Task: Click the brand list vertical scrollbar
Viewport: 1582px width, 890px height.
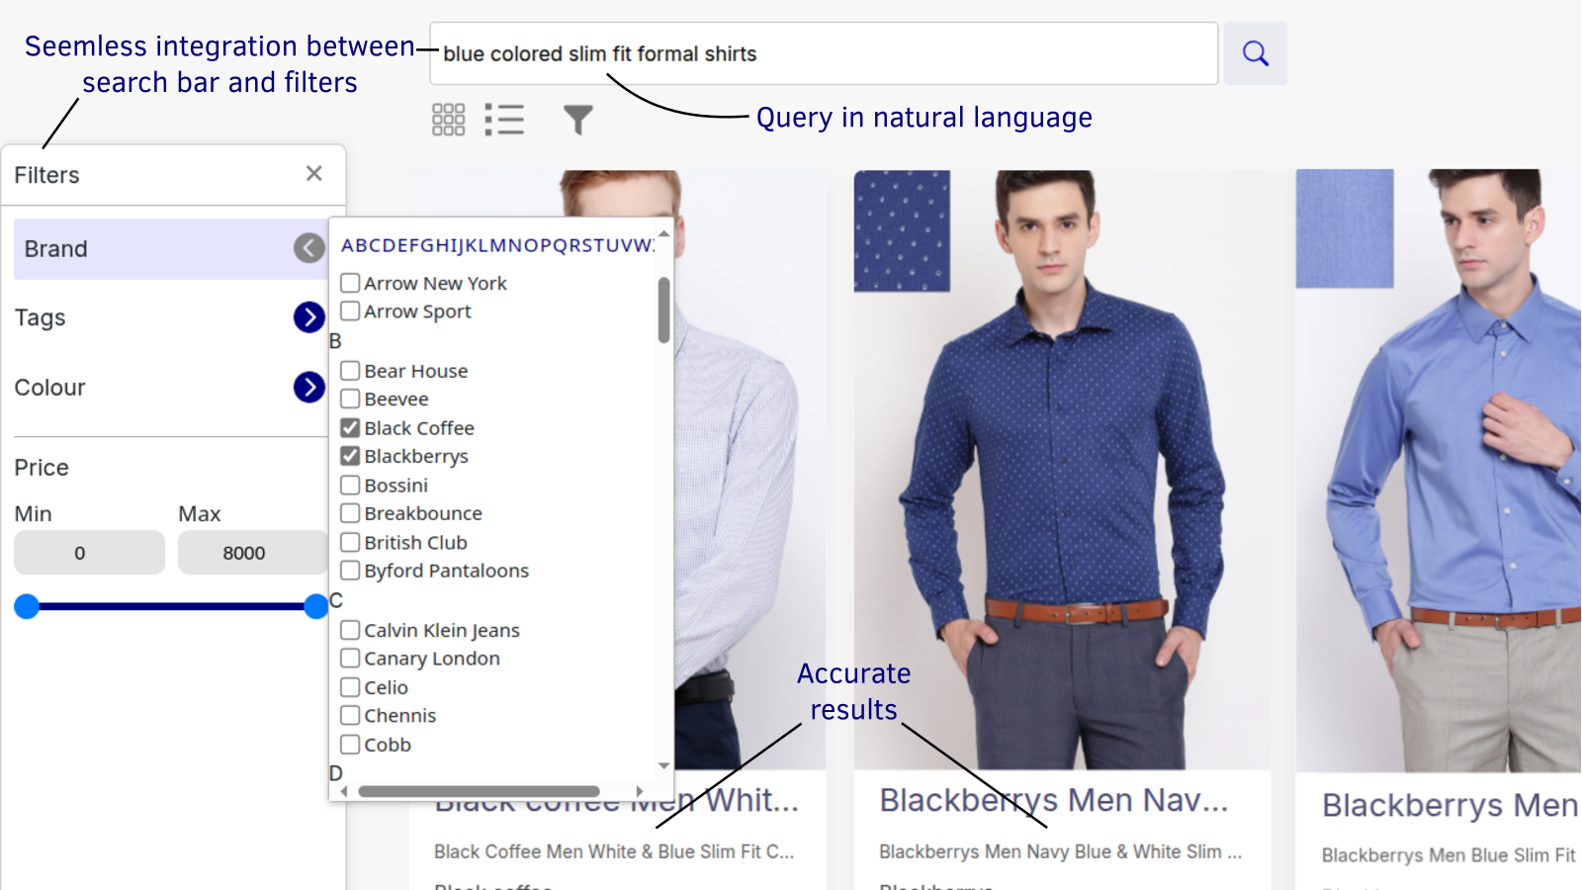Action: (663, 310)
